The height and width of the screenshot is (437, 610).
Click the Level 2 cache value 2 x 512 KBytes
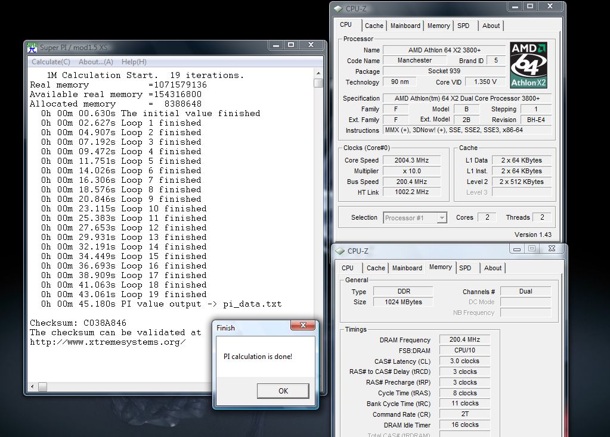click(x=521, y=182)
